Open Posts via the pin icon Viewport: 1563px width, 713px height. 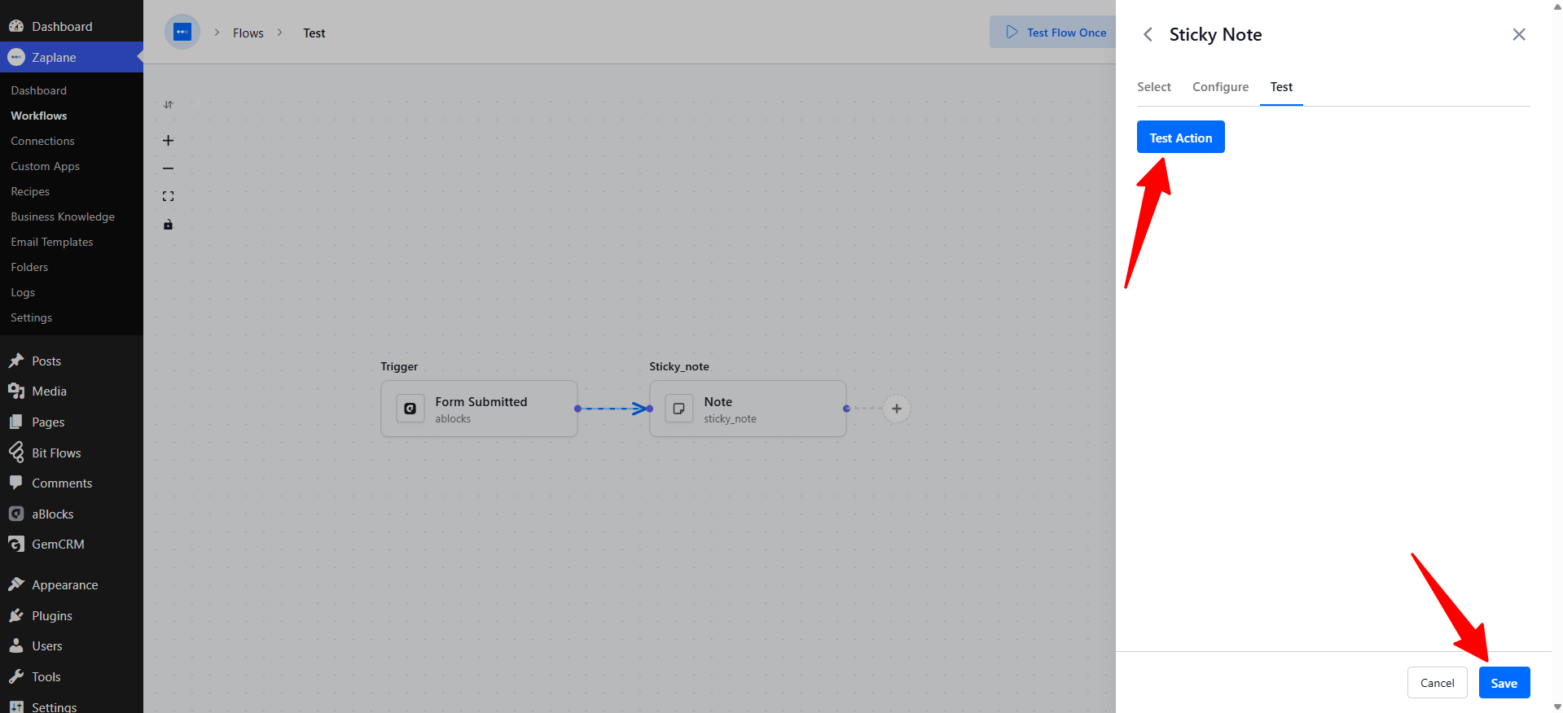(16, 361)
